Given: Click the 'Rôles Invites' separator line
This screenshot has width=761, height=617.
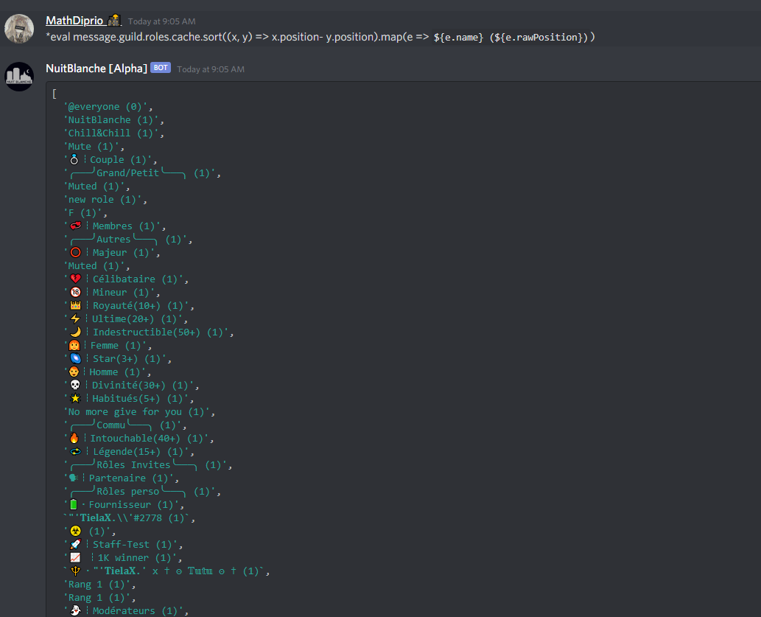Looking at the screenshot, I should pyautogui.click(x=147, y=465).
